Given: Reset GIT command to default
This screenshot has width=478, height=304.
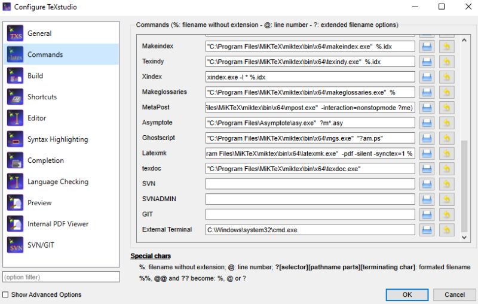Looking at the screenshot, I should click(446, 214).
